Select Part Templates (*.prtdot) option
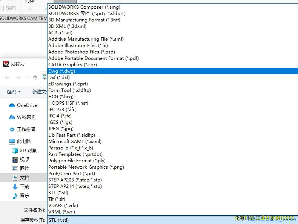 pos(172,154)
